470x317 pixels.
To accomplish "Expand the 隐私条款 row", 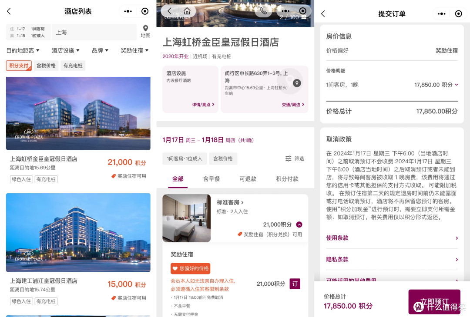I will [392, 259].
